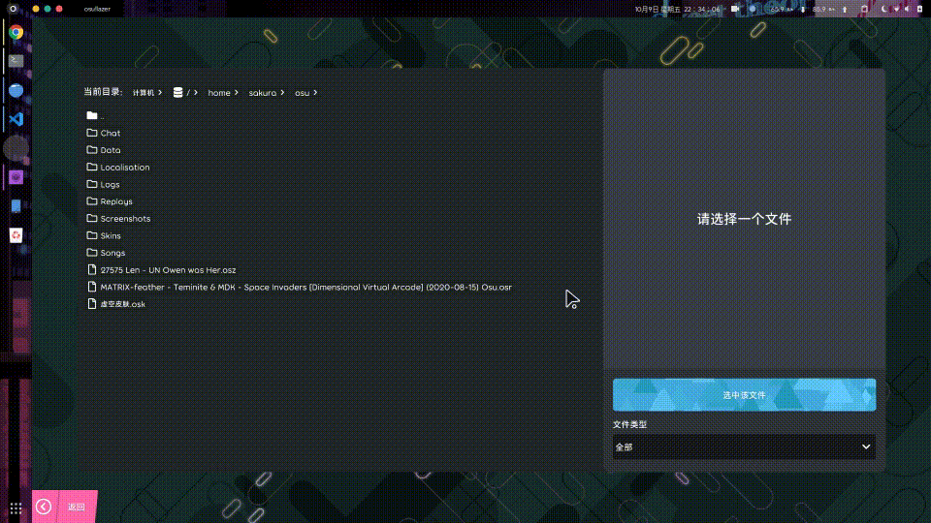Screen dimensions: 931x523
Task: Open Visual Studio Code from the dock
Action: point(16,119)
